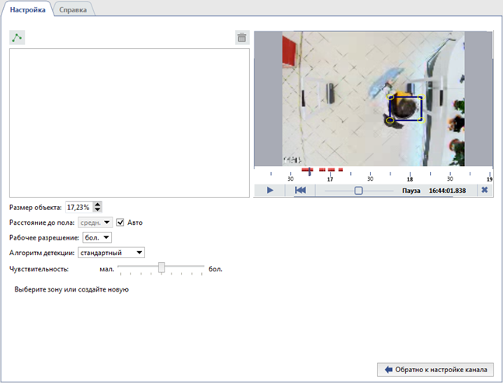The image size is (503, 383).
Task: Click the blue playhead marker on timeline
Action: (x=310, y=171)
